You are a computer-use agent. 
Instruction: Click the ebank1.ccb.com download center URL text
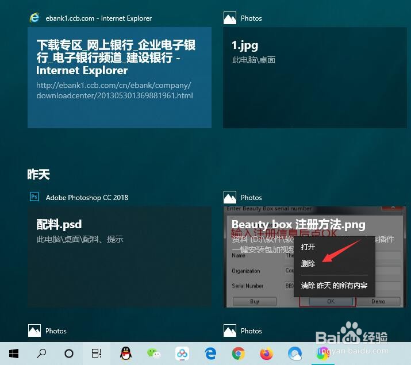pos(114,90)
